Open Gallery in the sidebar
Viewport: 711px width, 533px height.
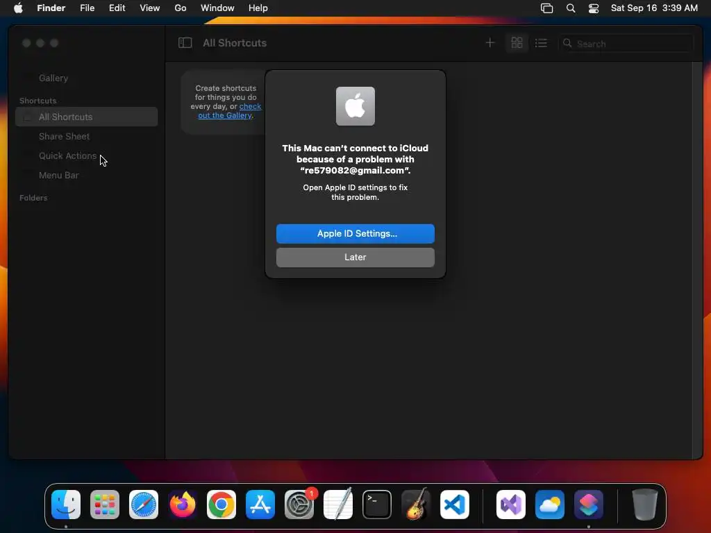(53, 78)
